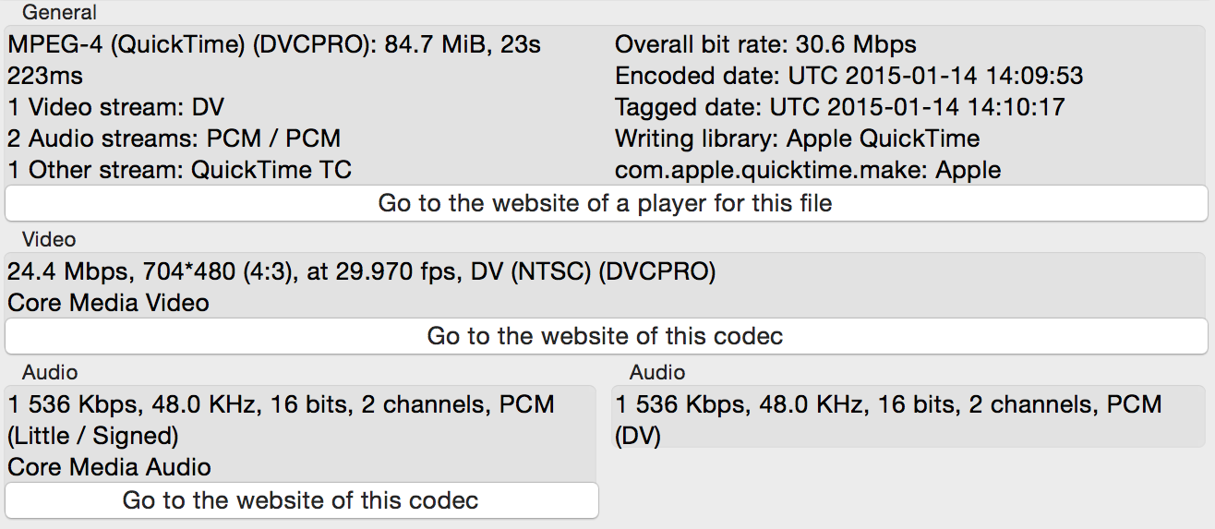
Task: Click the "Video" section label
Action: click(x=49, y=240)
